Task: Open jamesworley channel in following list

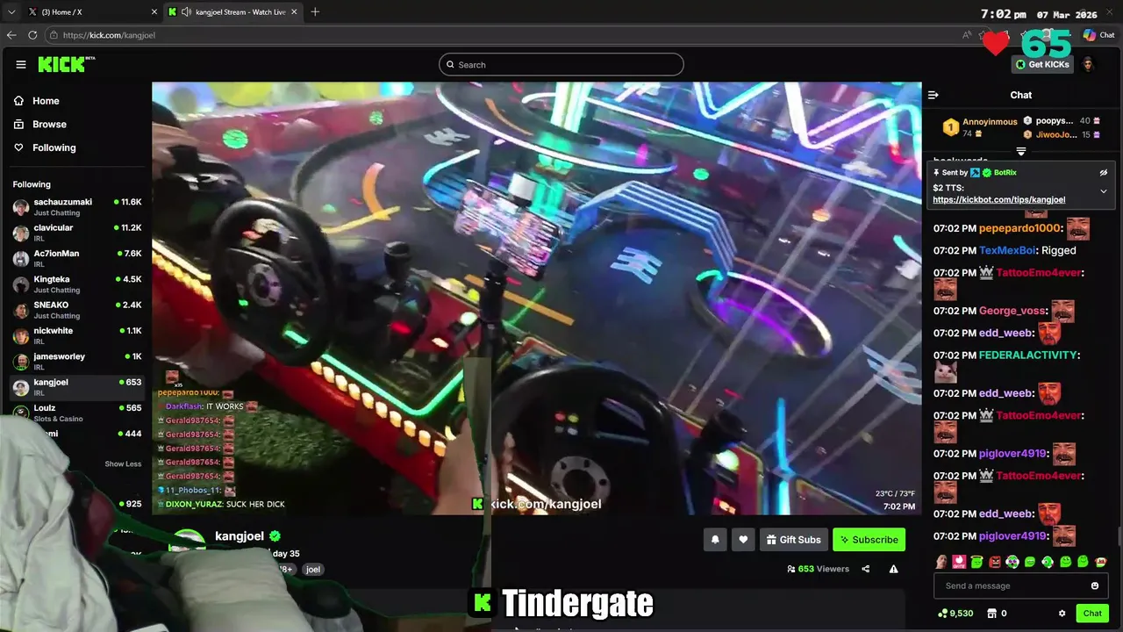Action: [77, 362]
